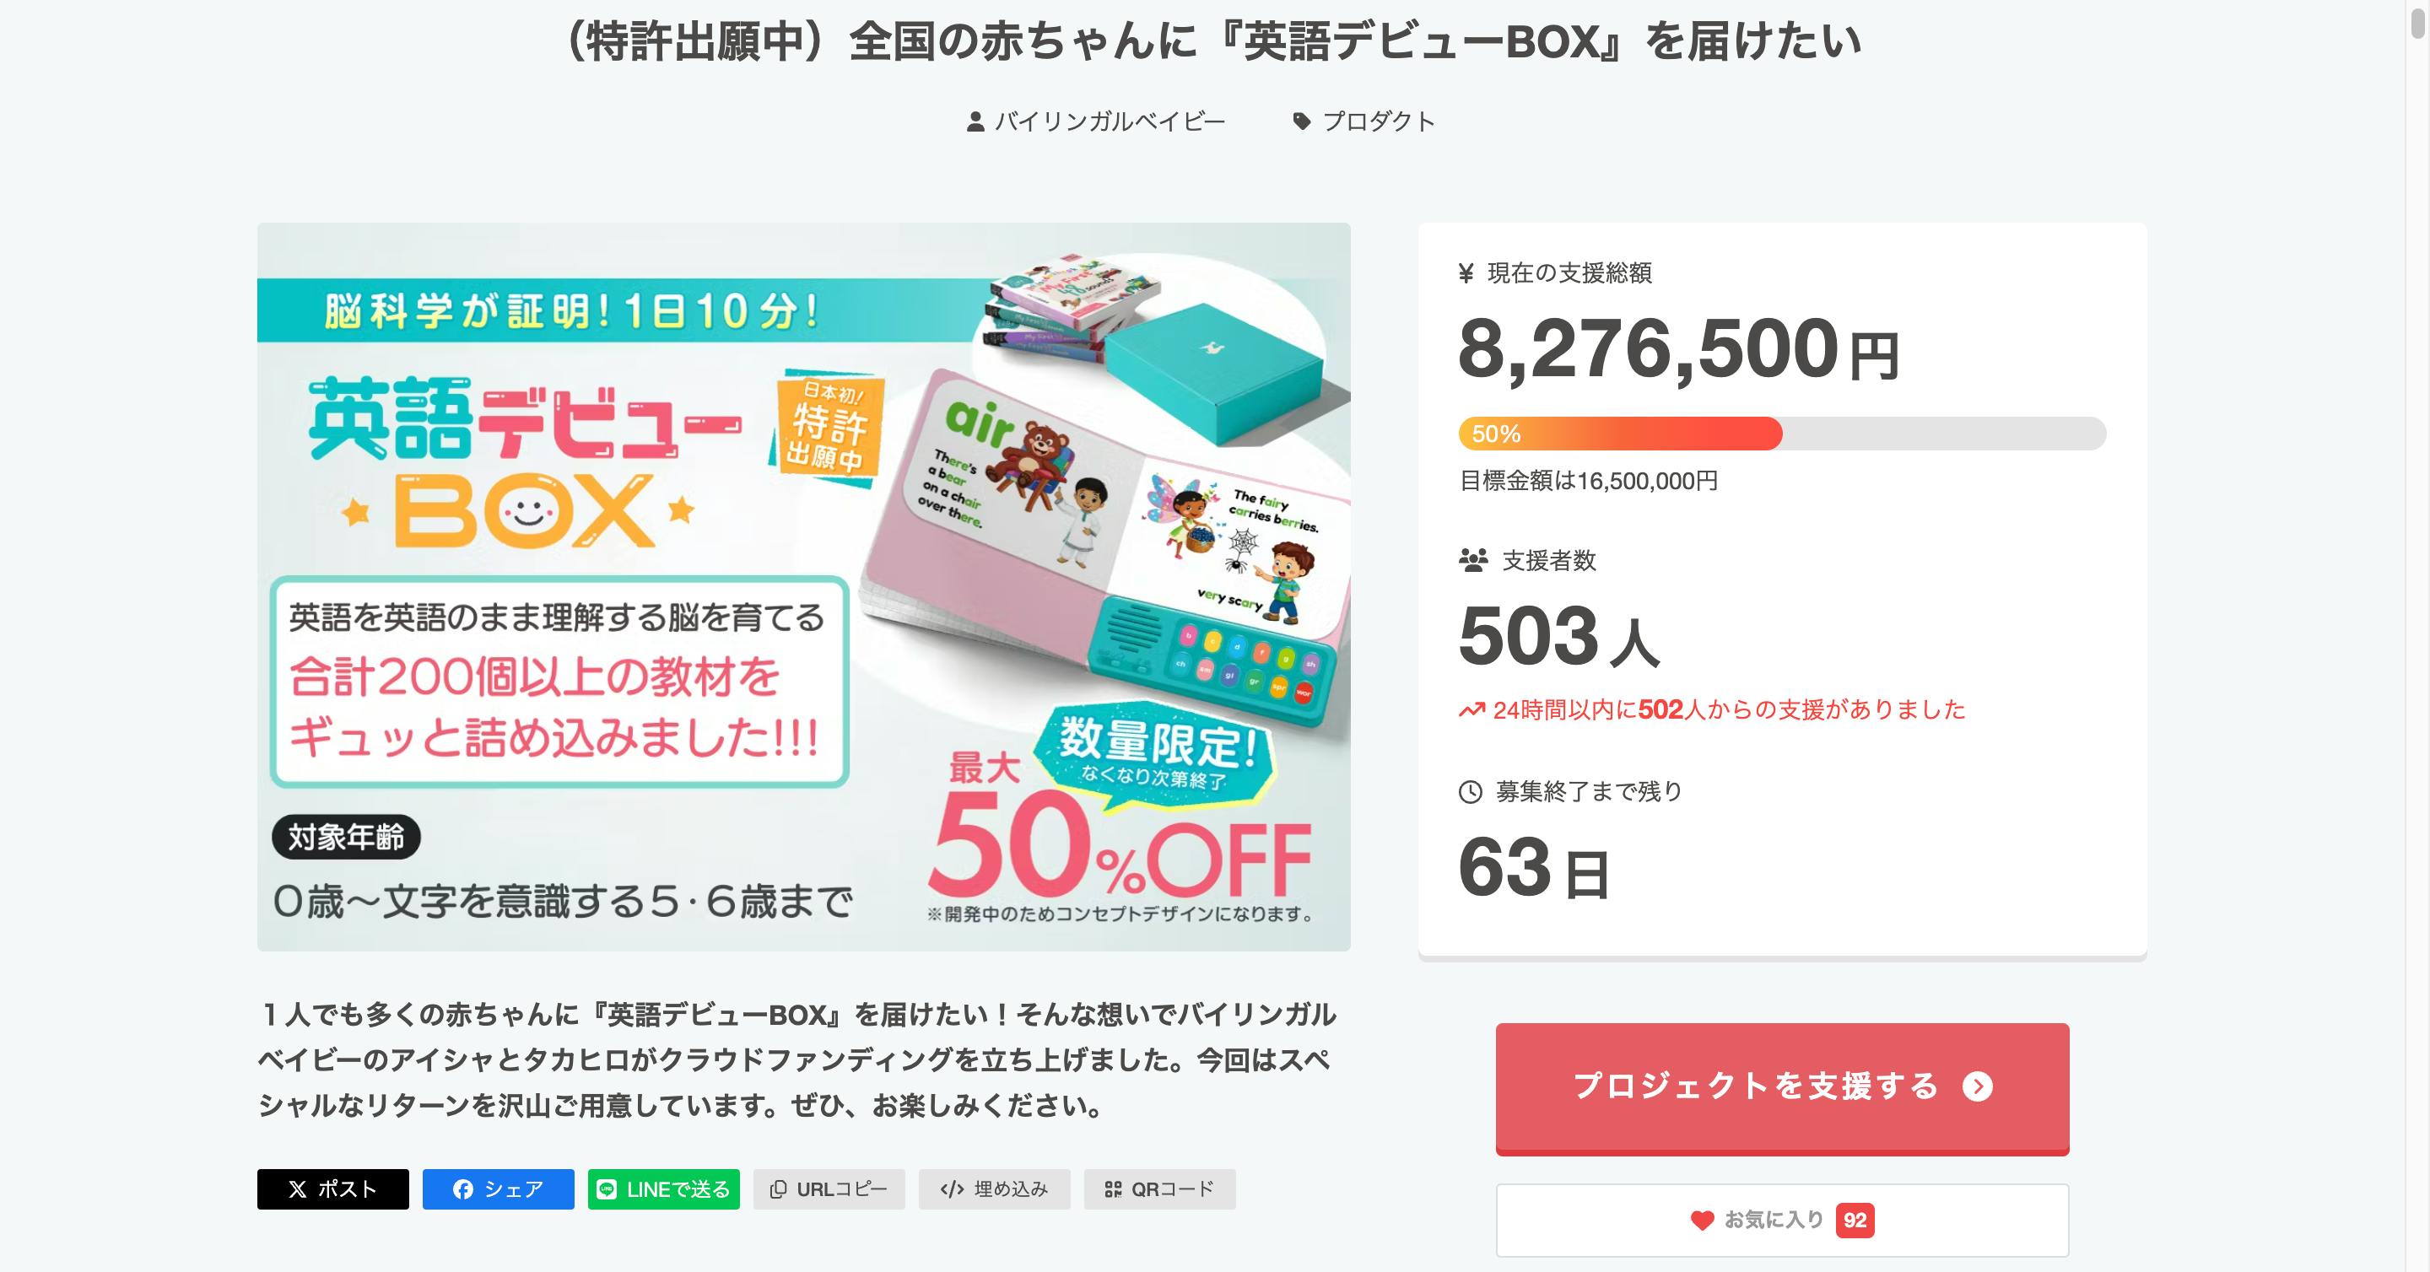Click the QR code icon
The width and height of the screenshot is (2430, 1272).
pos(1113,1189)
